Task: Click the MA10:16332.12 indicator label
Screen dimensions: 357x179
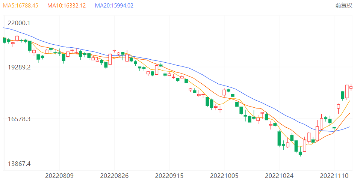Action: pos(67,6)
